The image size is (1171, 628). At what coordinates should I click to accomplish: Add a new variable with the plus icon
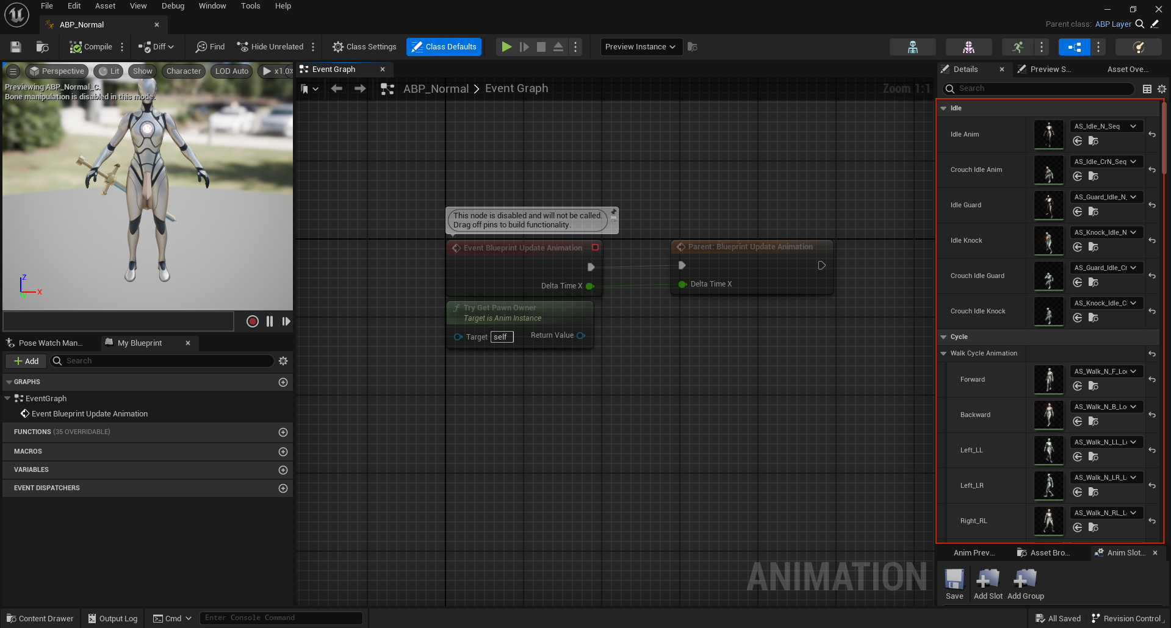coord(283,470)
